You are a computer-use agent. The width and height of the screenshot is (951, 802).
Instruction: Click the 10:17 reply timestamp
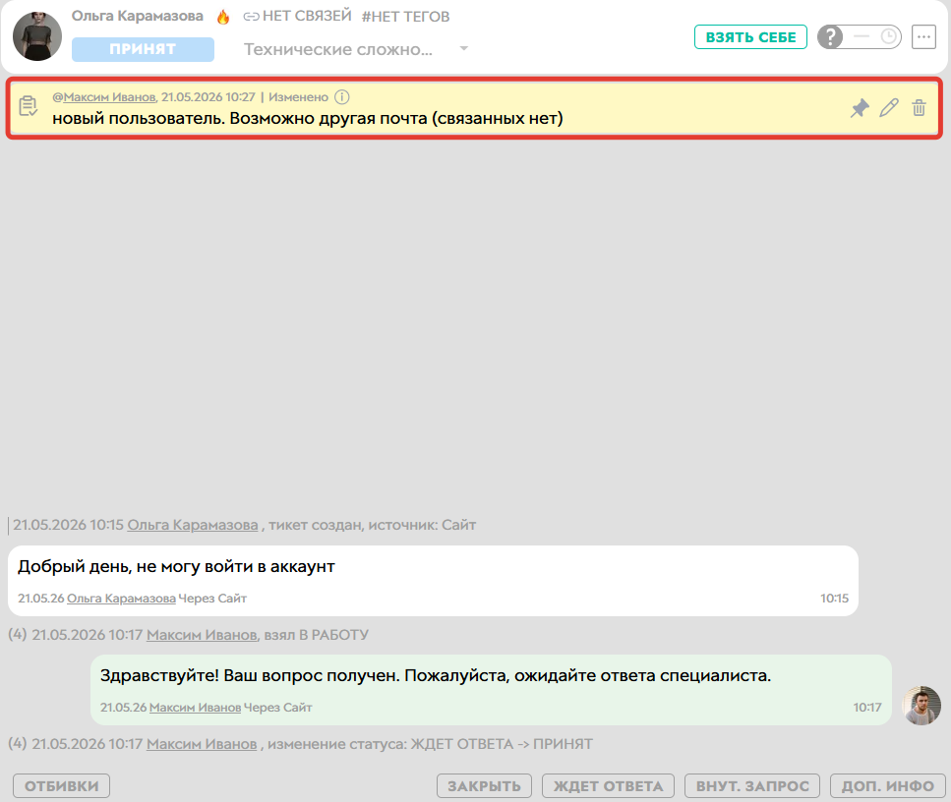867,708
